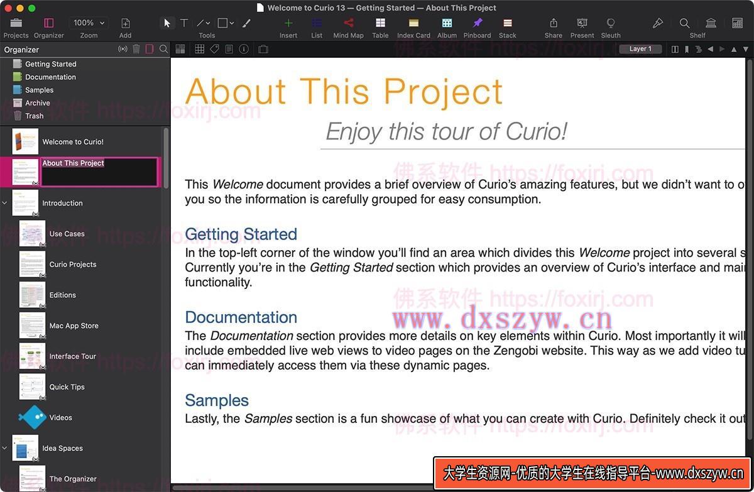Open the Inspector highlighter icon in Shelf
The width and height of the screenshot is (754, 492).
click(x=658, y=23)
